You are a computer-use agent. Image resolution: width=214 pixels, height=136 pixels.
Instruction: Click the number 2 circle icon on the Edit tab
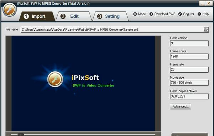(63, 16)
